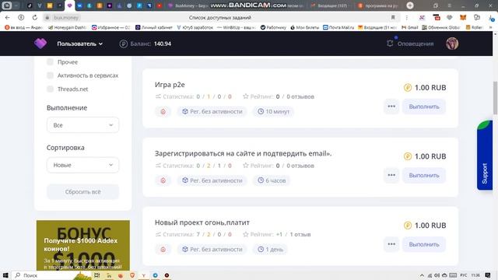
Task: Switch to the программа на р... browser tab
Action: click(378, 5)
